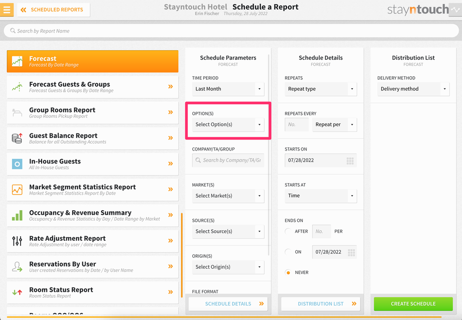Image resolution: width=462 pixels, height=320 pixels.
Task: Click the Market Segment Statistics chart icon
Action: pyautogui.click(x=17, y=190)
